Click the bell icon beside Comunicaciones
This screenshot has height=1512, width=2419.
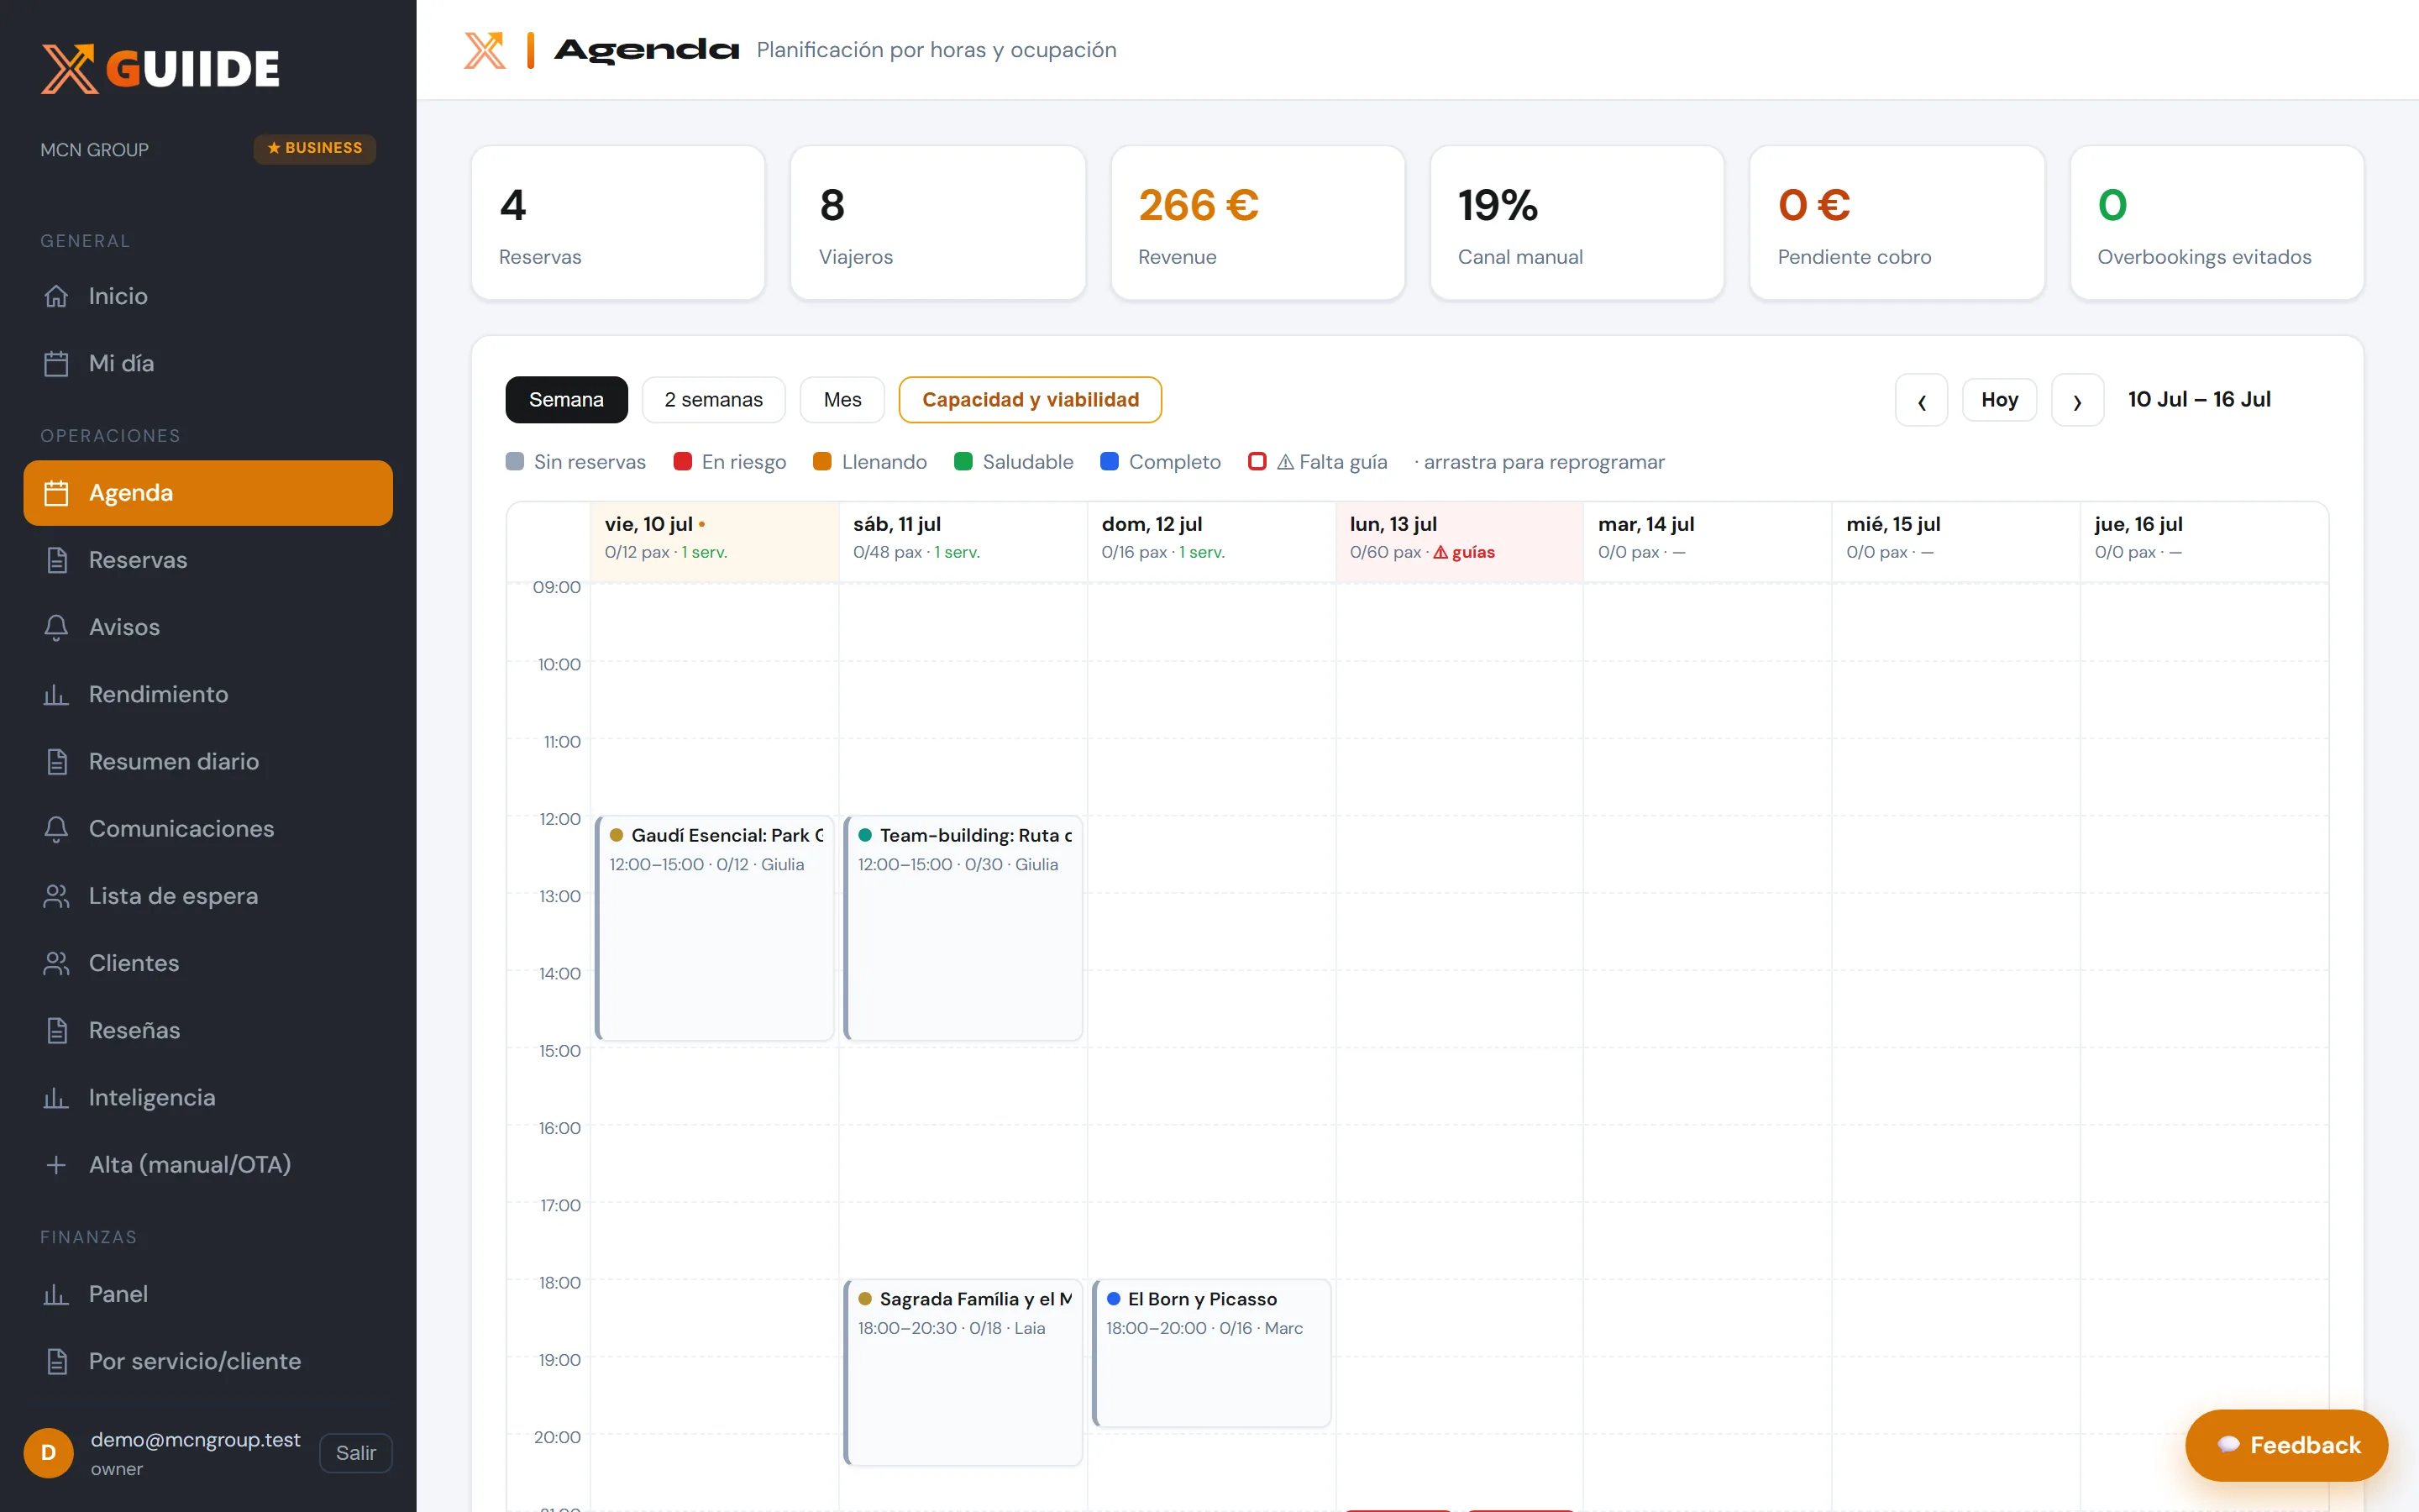(x=56, y=829)
